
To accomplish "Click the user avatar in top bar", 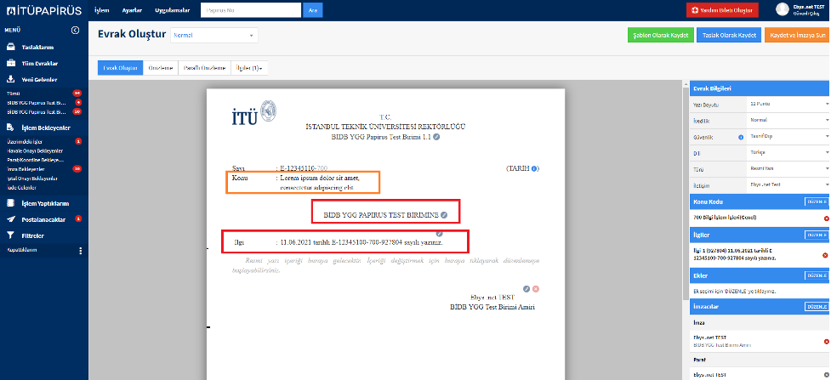I will [x=783, y=9].
